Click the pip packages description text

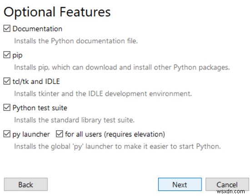(x=122, y=67)
